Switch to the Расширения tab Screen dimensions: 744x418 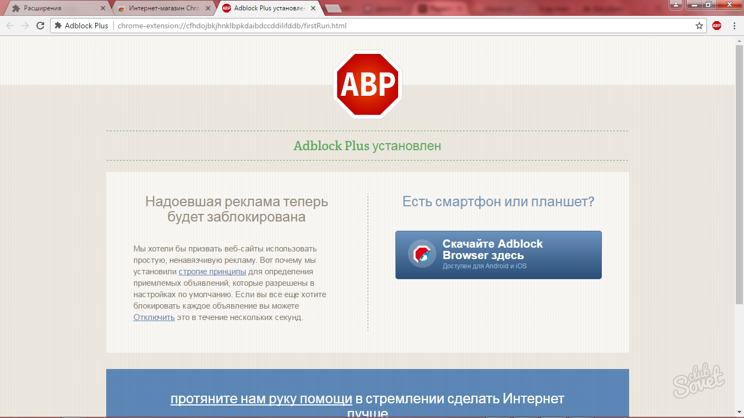click(x=52, y=9)
